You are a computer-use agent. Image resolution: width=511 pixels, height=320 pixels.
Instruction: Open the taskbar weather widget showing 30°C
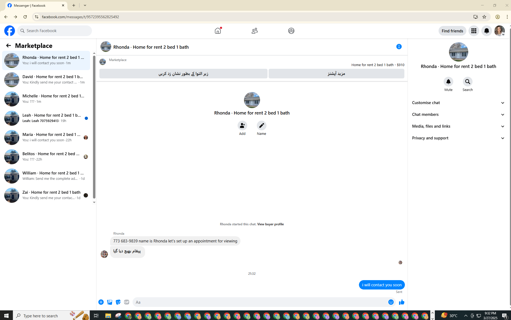coord(449,316)
